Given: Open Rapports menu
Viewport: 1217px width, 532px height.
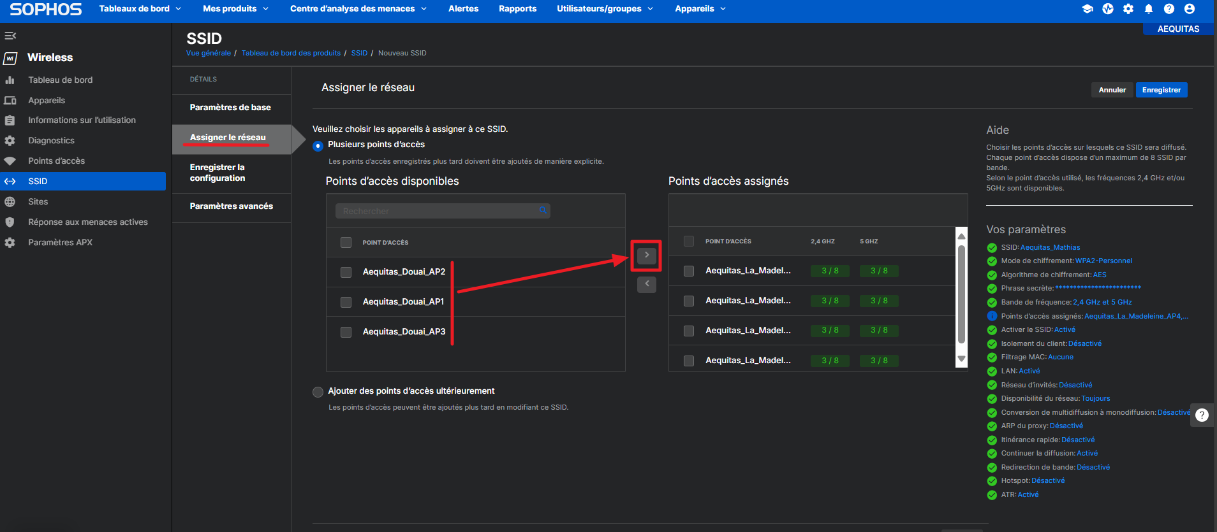Looking at the screenshot, I should [518, 9].
